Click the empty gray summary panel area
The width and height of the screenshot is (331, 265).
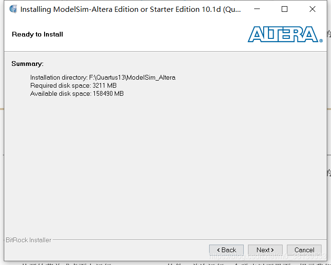(165, 164)
